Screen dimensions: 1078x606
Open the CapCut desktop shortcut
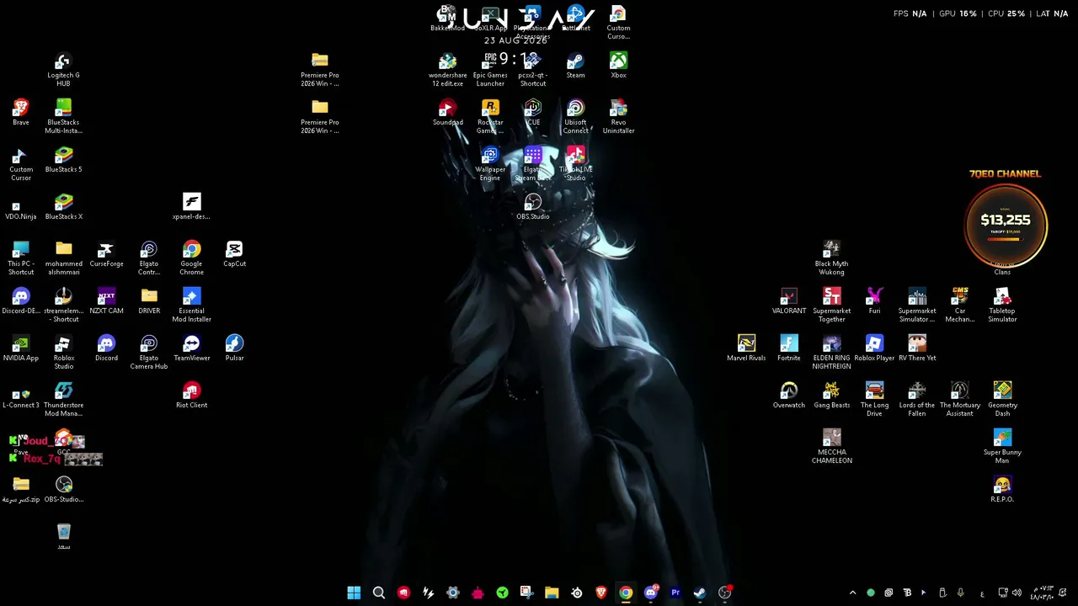[234, 254]
